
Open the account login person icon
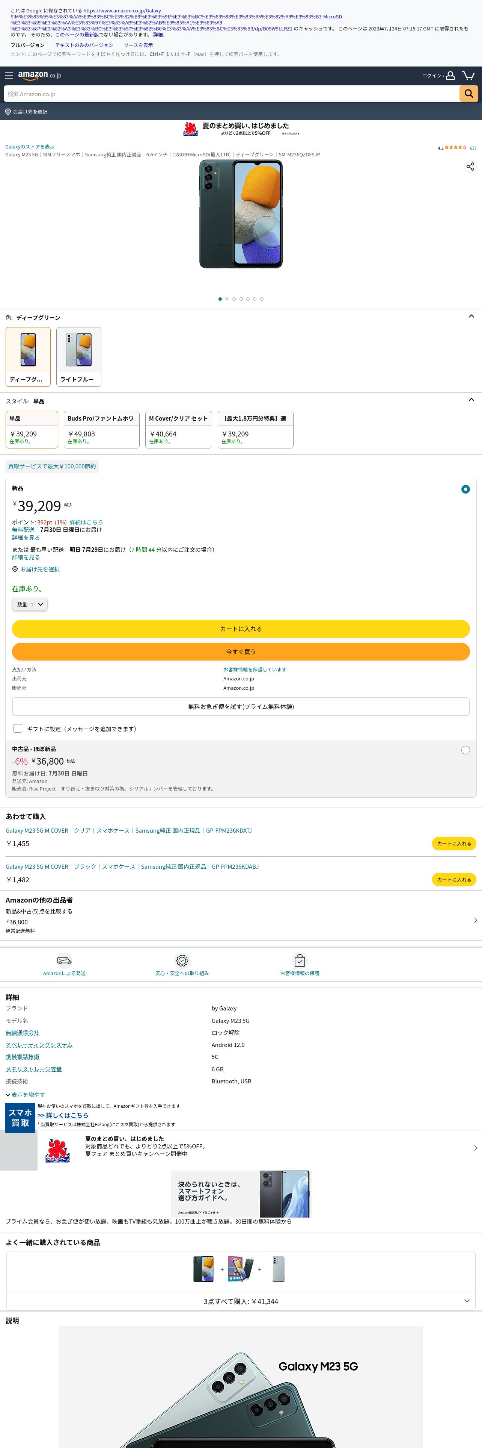coord(450,75)
